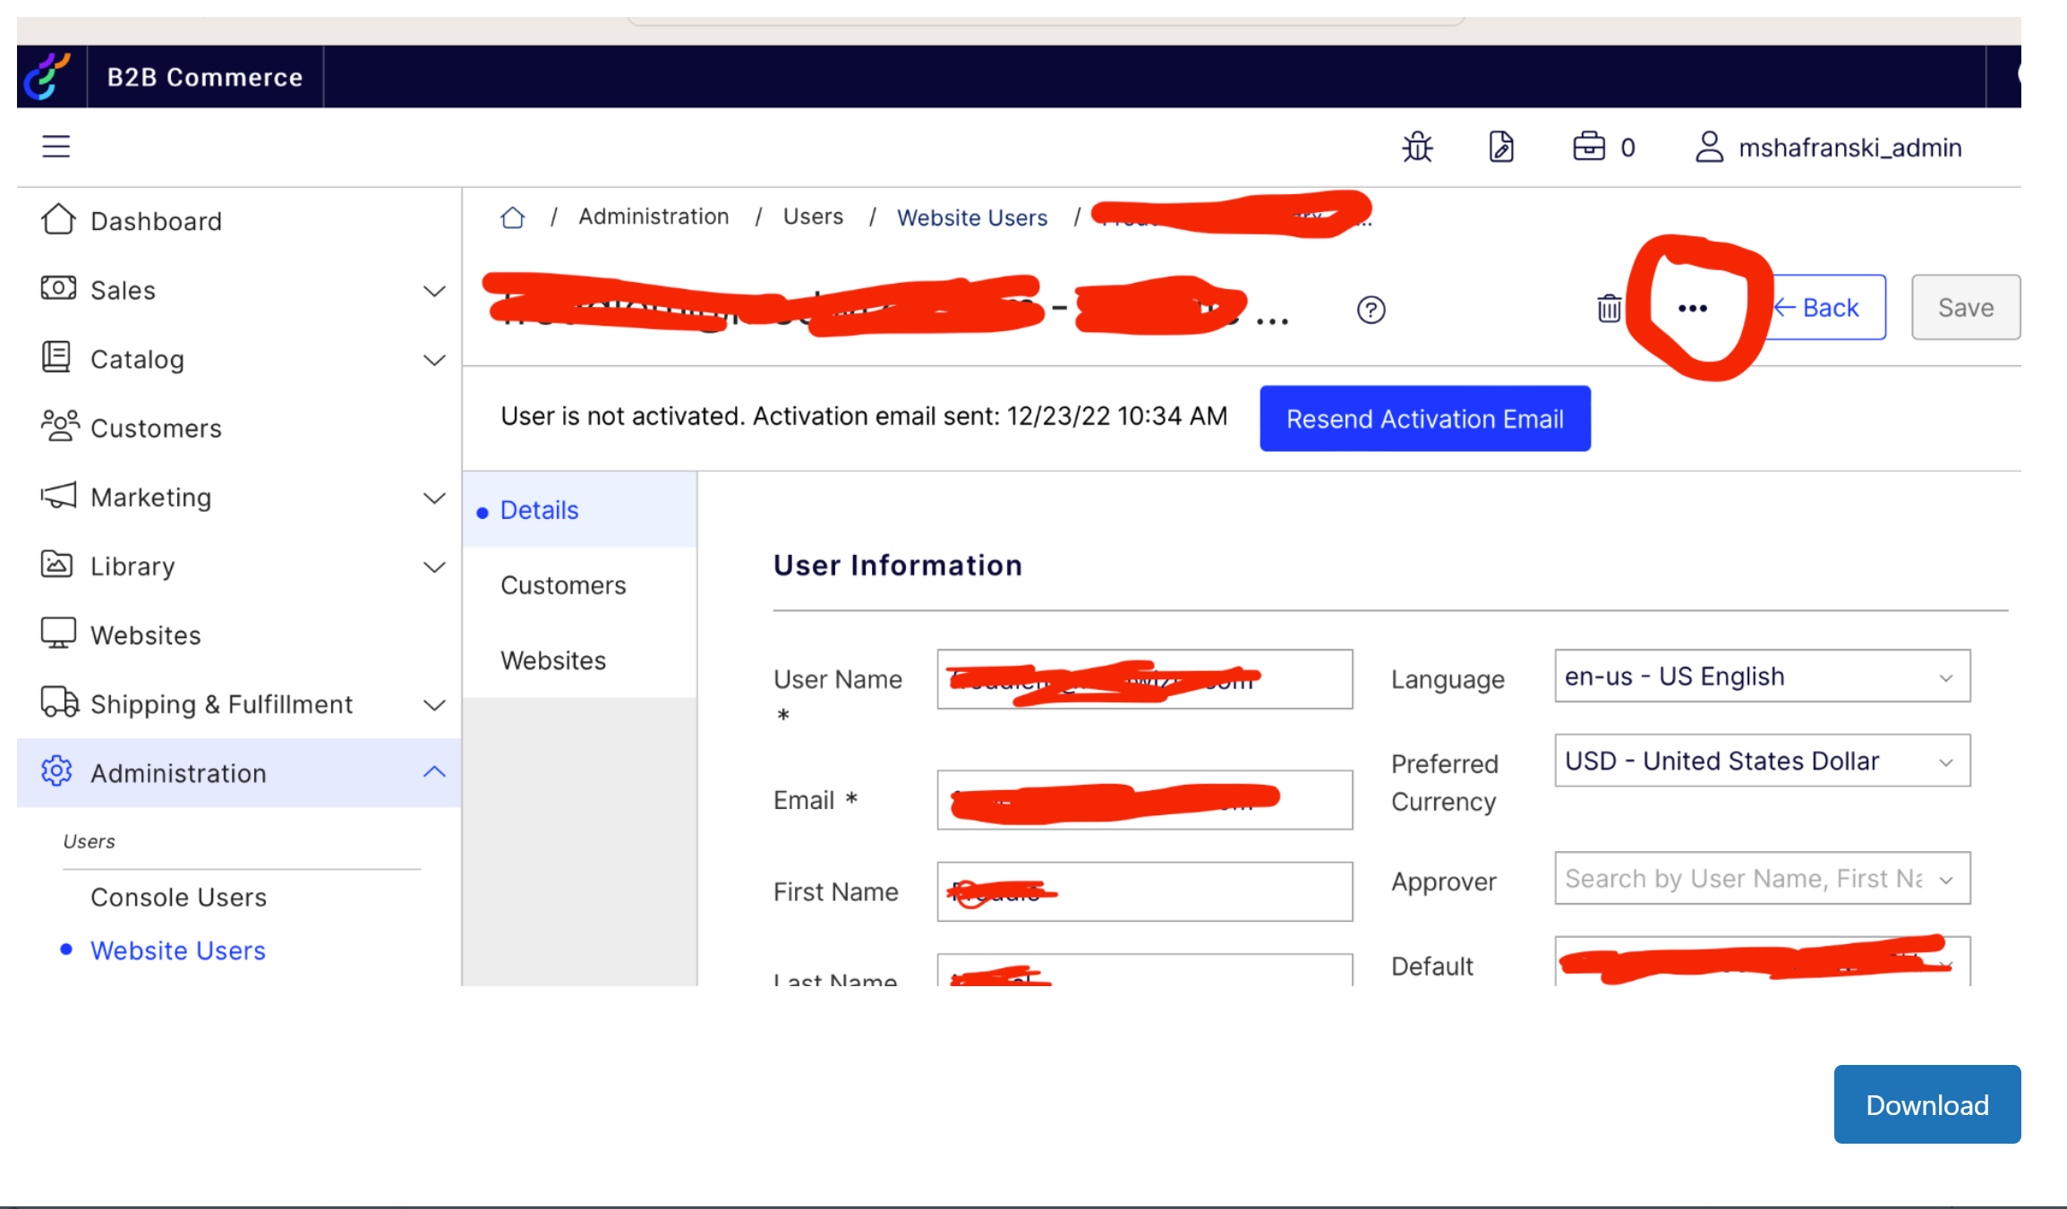Click Website Users breadcrumb link
2067x1209 pixels.
(x=972, y=217)
